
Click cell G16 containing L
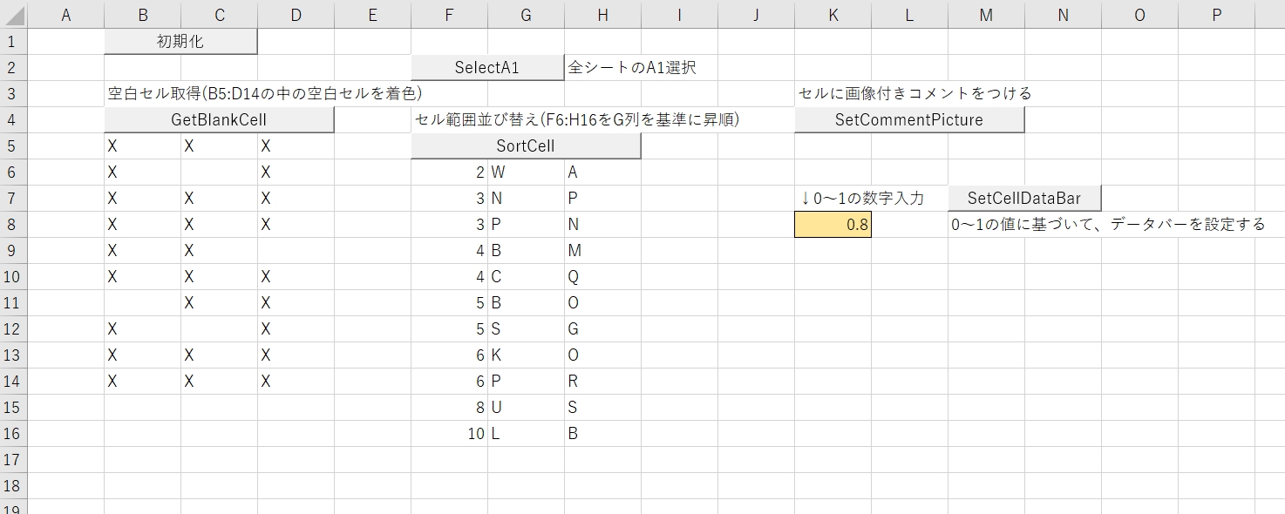[x=526, y=433]
